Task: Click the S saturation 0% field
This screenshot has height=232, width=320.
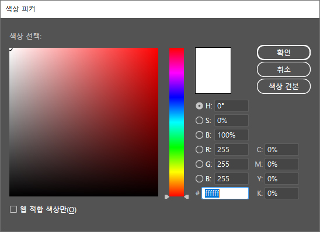Action: coord(231,121)
